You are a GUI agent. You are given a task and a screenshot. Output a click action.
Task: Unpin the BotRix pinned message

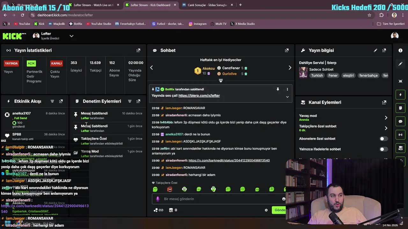tap(278, 89)
